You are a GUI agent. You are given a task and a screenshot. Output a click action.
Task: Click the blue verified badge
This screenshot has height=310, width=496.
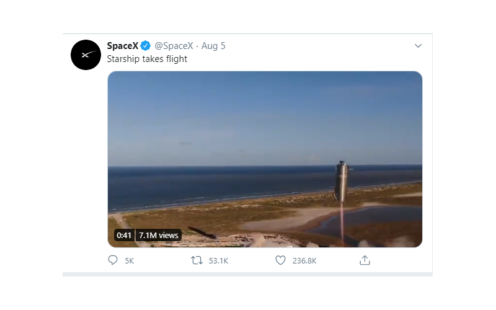(x=145, y=46)
